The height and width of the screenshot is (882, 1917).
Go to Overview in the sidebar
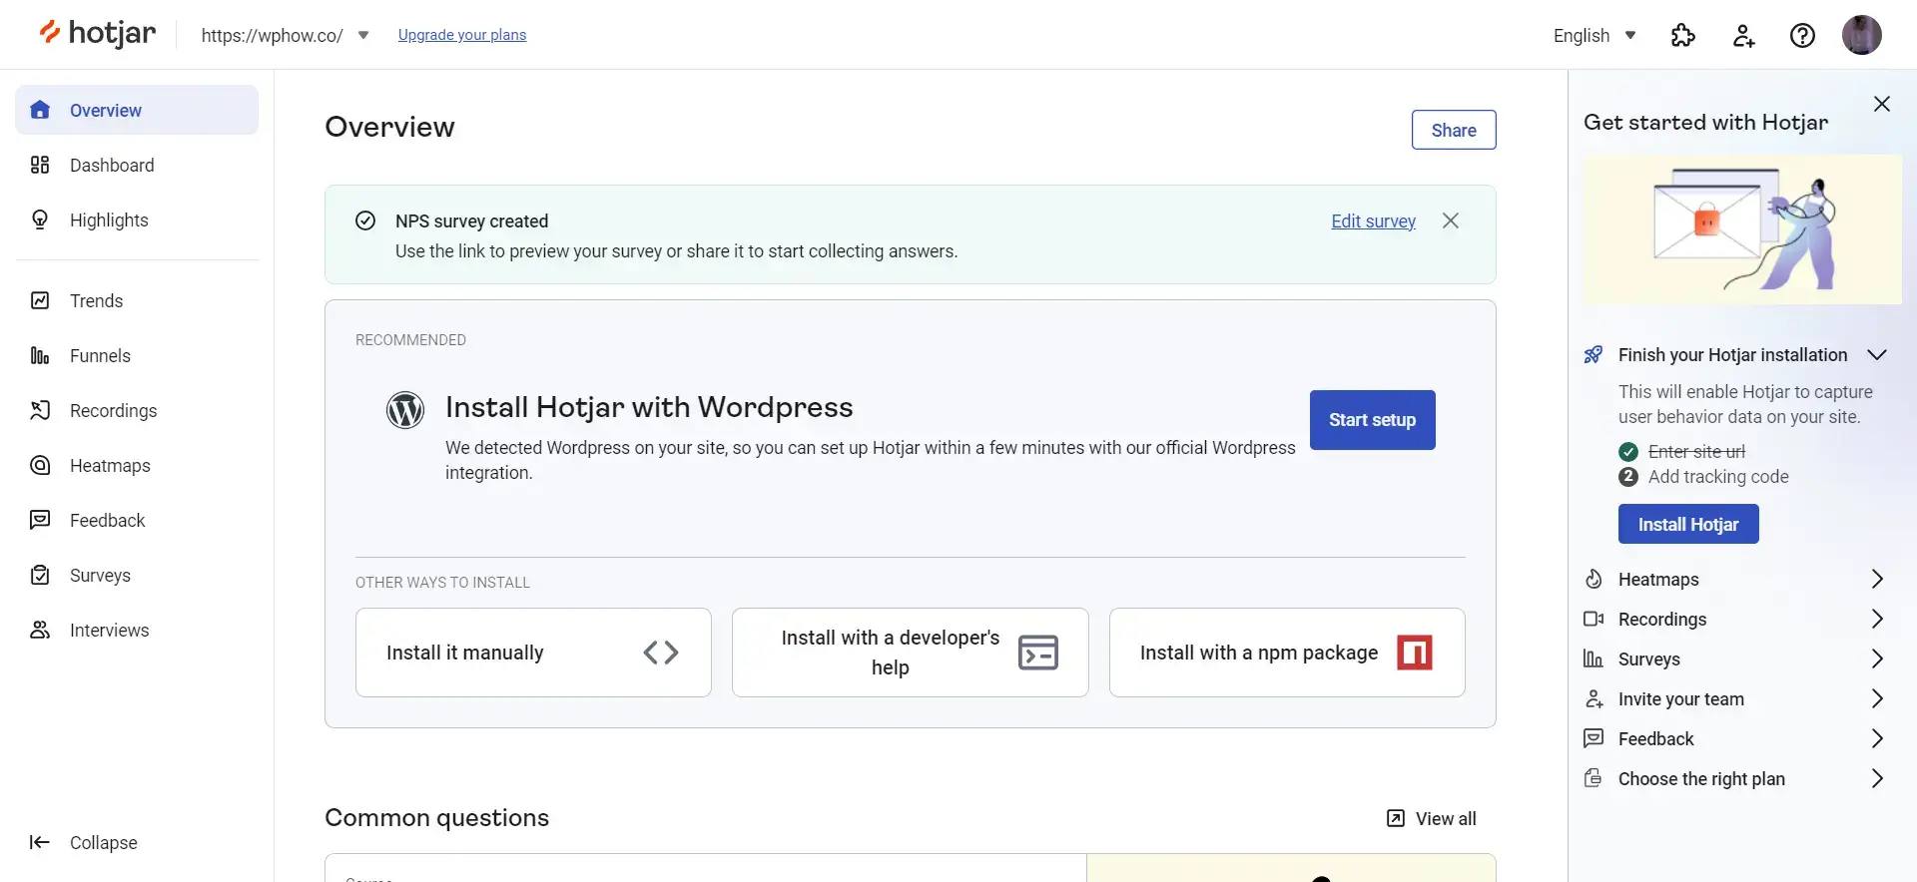pyautogui.click(x=137, y=110)
